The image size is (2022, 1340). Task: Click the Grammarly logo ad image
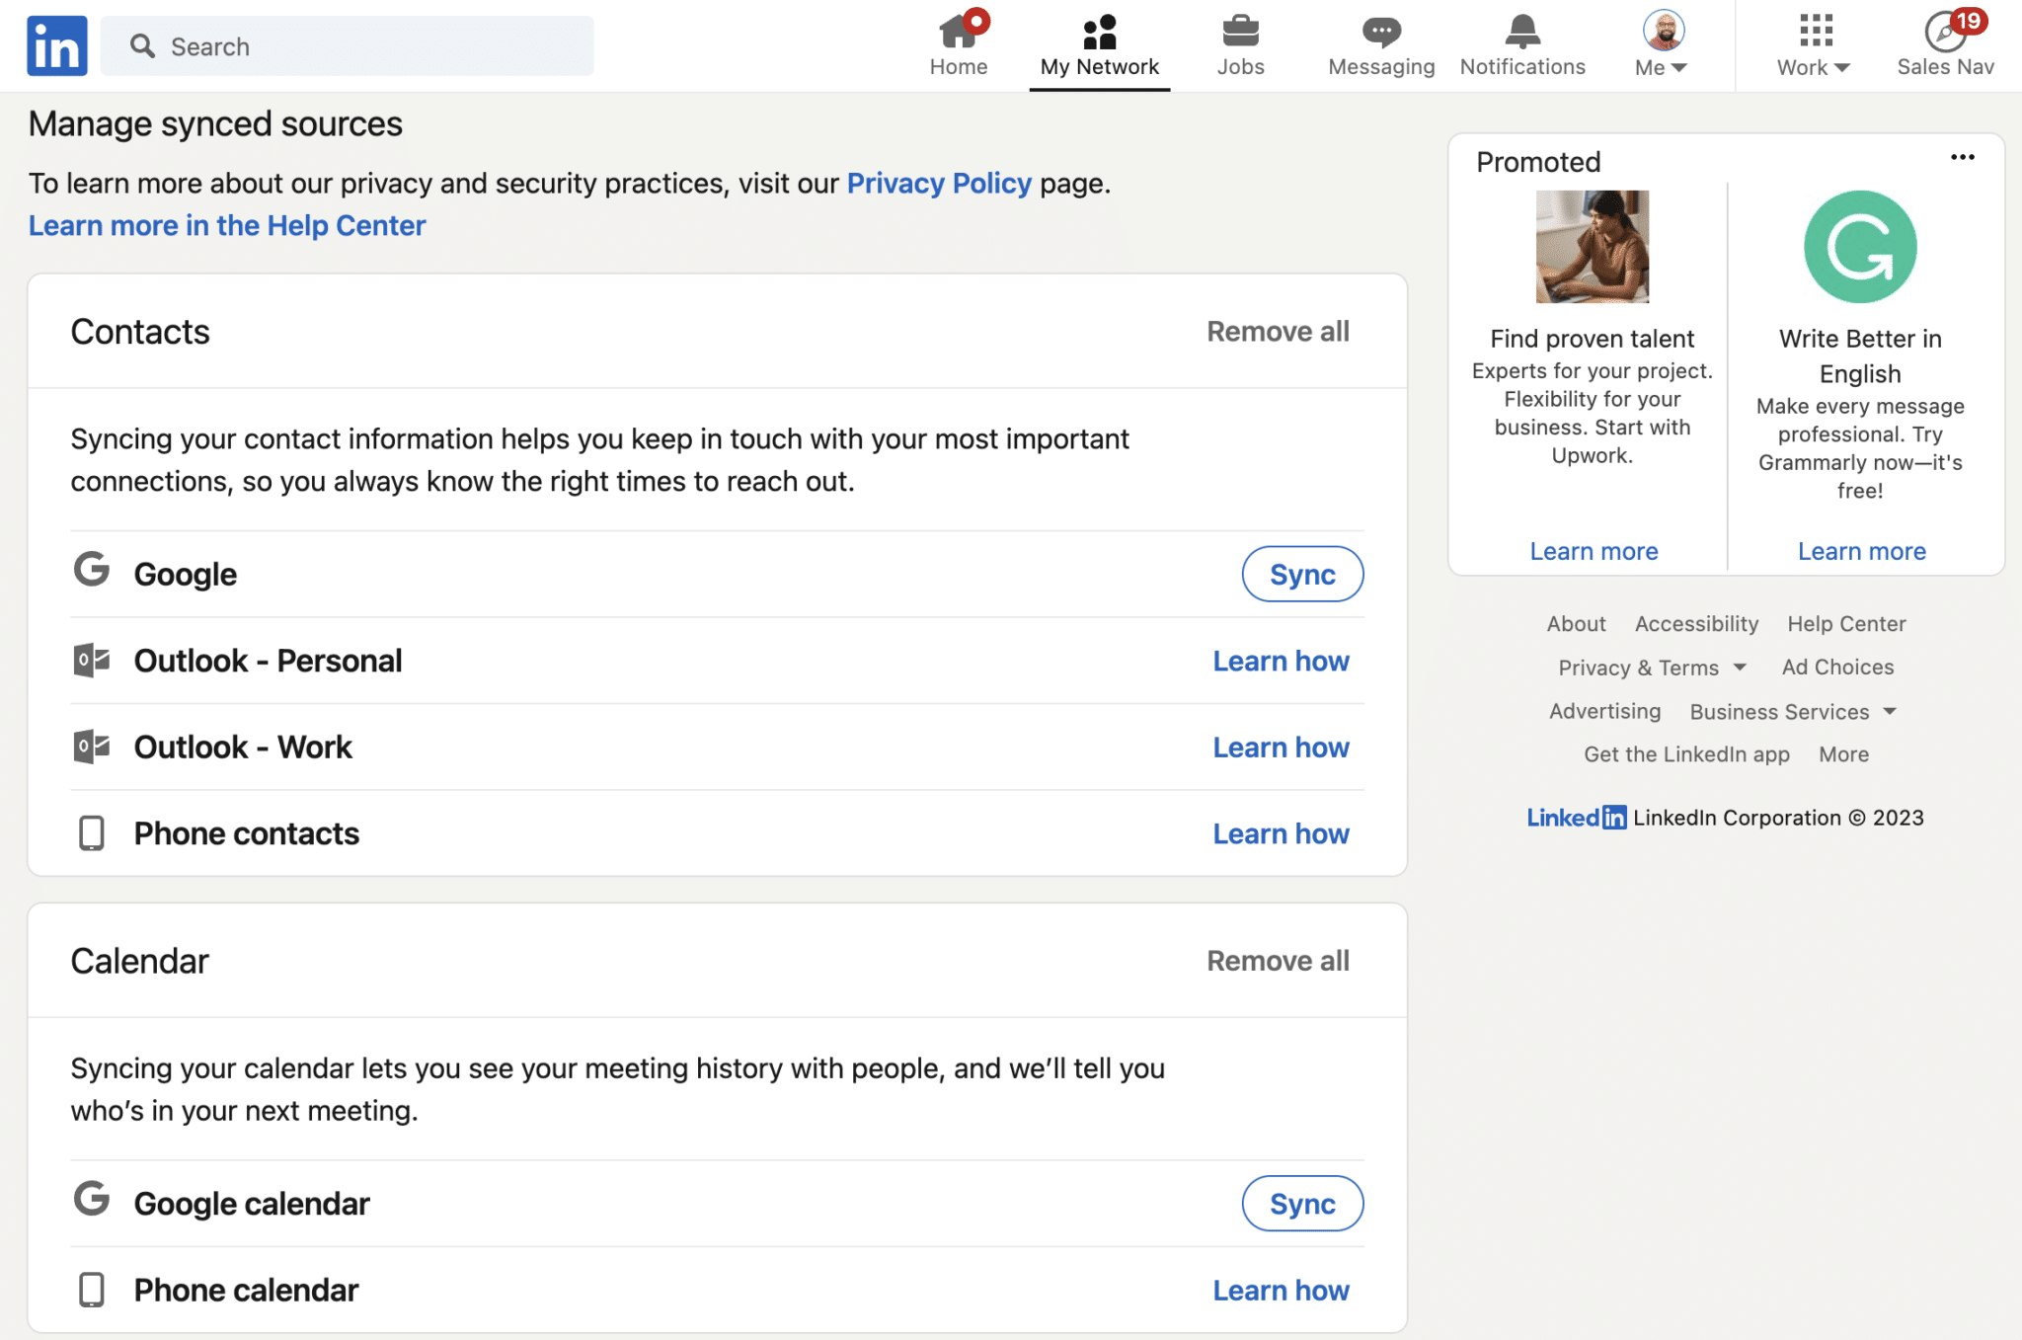point(1860,247)
